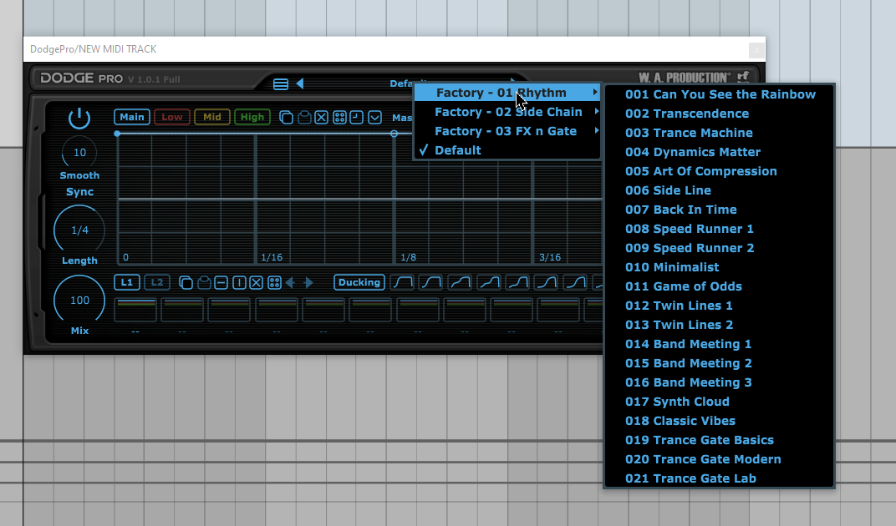Expand the Factory - 02 Side Chain submenu
Viewport: 896px width, 526px height.
pyautogui.click(x=507, y=112)
